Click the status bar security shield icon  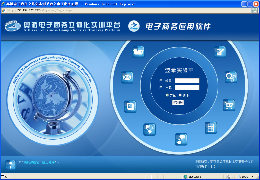pos(228,177)
